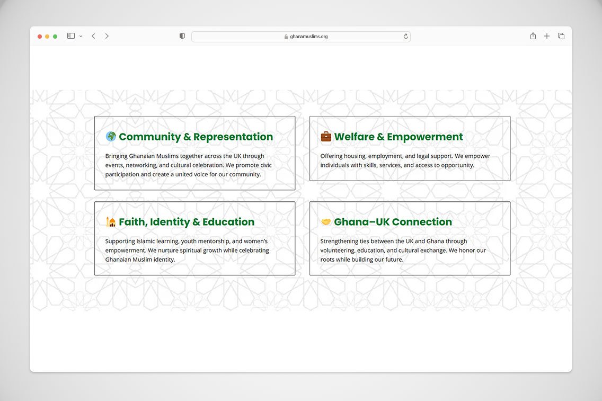Click the Welfare card description text

click(x=405, y=161)
